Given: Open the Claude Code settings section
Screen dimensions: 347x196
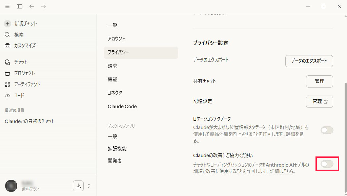Looking at the screenshot, I should point(122,106).
